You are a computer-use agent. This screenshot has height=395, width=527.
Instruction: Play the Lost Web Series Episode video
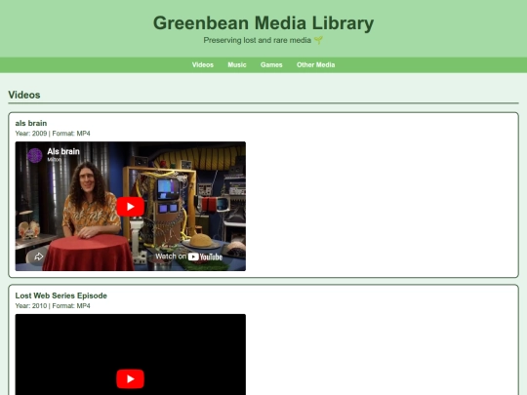pos(131,378)
